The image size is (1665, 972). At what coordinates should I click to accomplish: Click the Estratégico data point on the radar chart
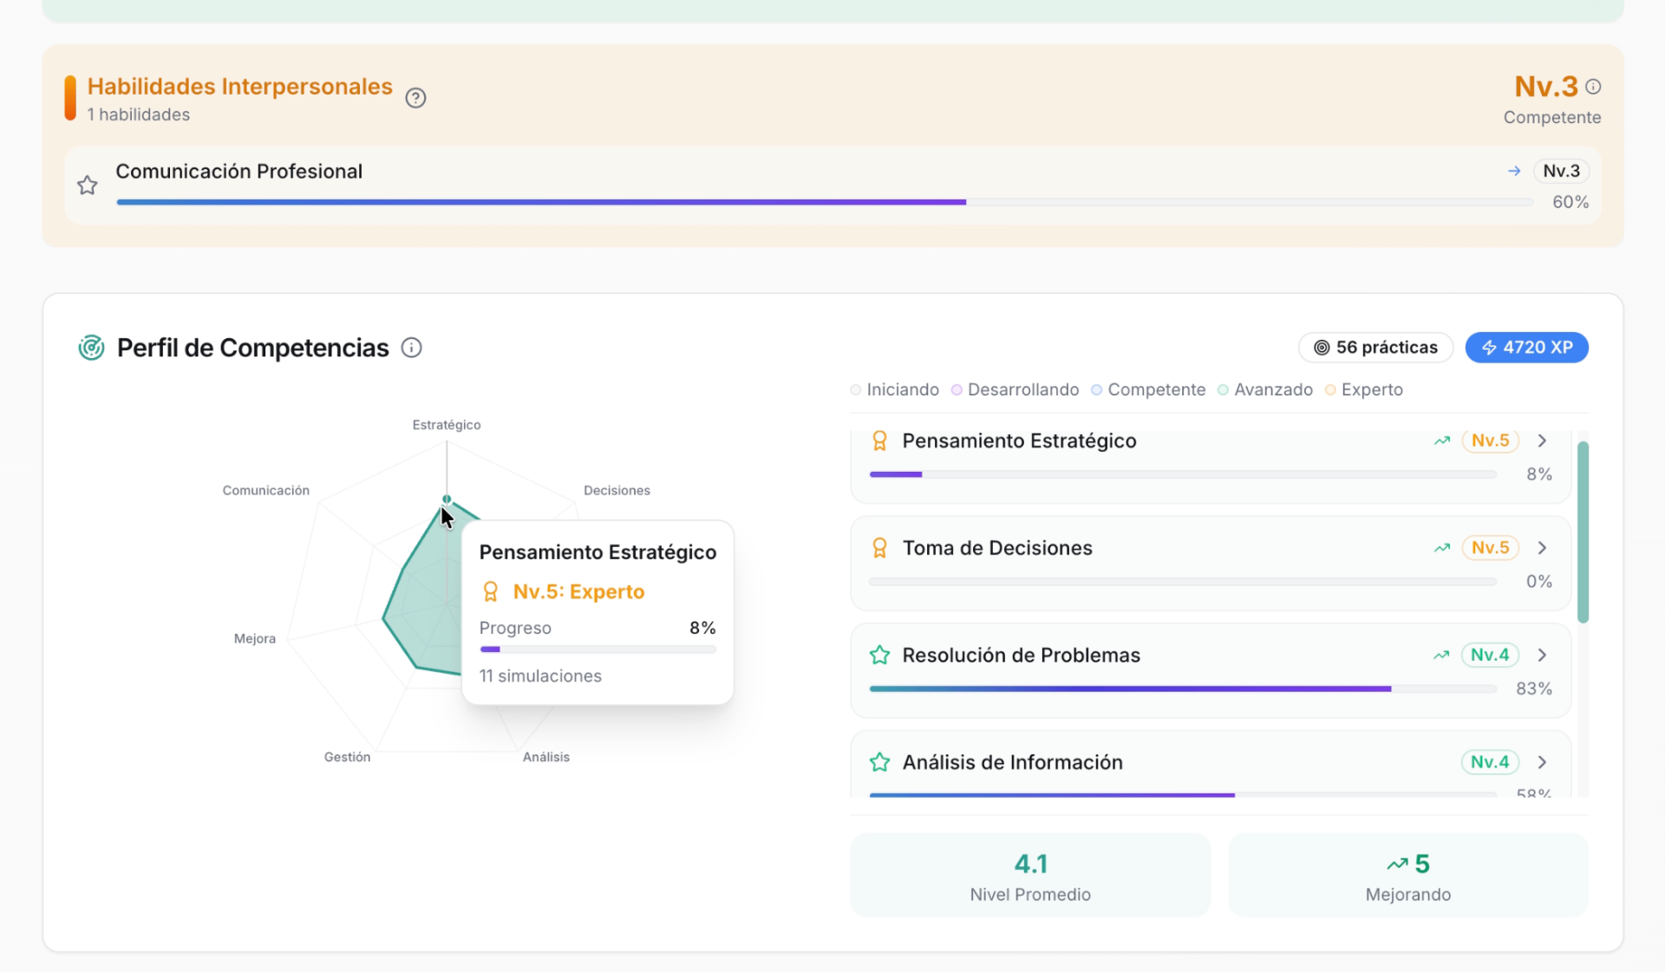tap(447, 499)
